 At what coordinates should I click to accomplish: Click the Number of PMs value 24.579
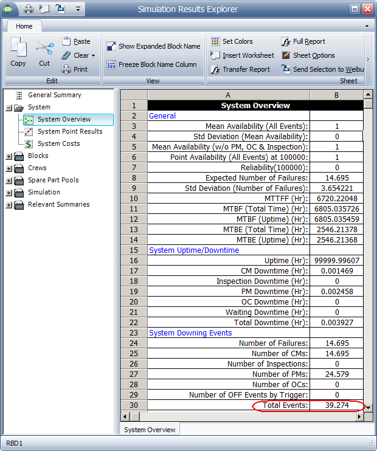pyautogui.click(x=337, y=374)
